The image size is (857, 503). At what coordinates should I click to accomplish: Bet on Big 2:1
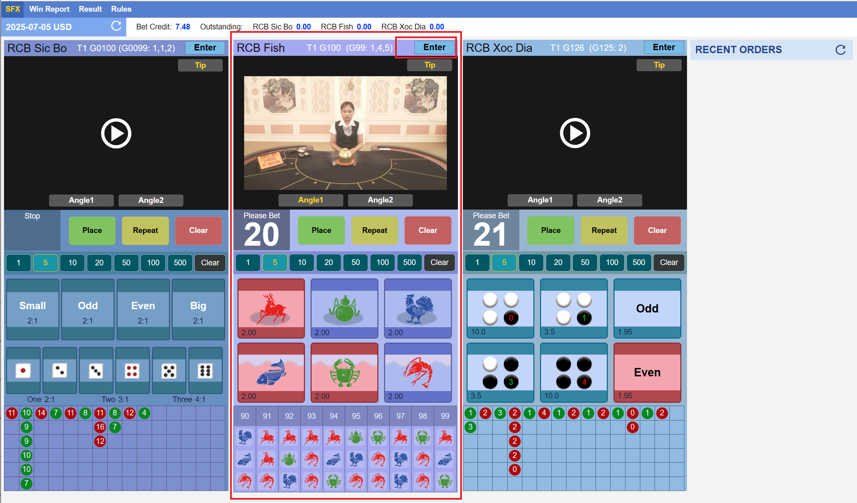click(198, 309)
